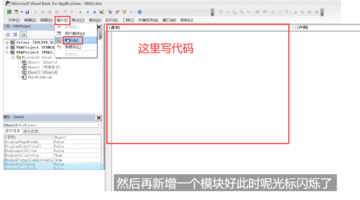
Task: Click the Comment Block icon
Action: click(x=280, y=12)
